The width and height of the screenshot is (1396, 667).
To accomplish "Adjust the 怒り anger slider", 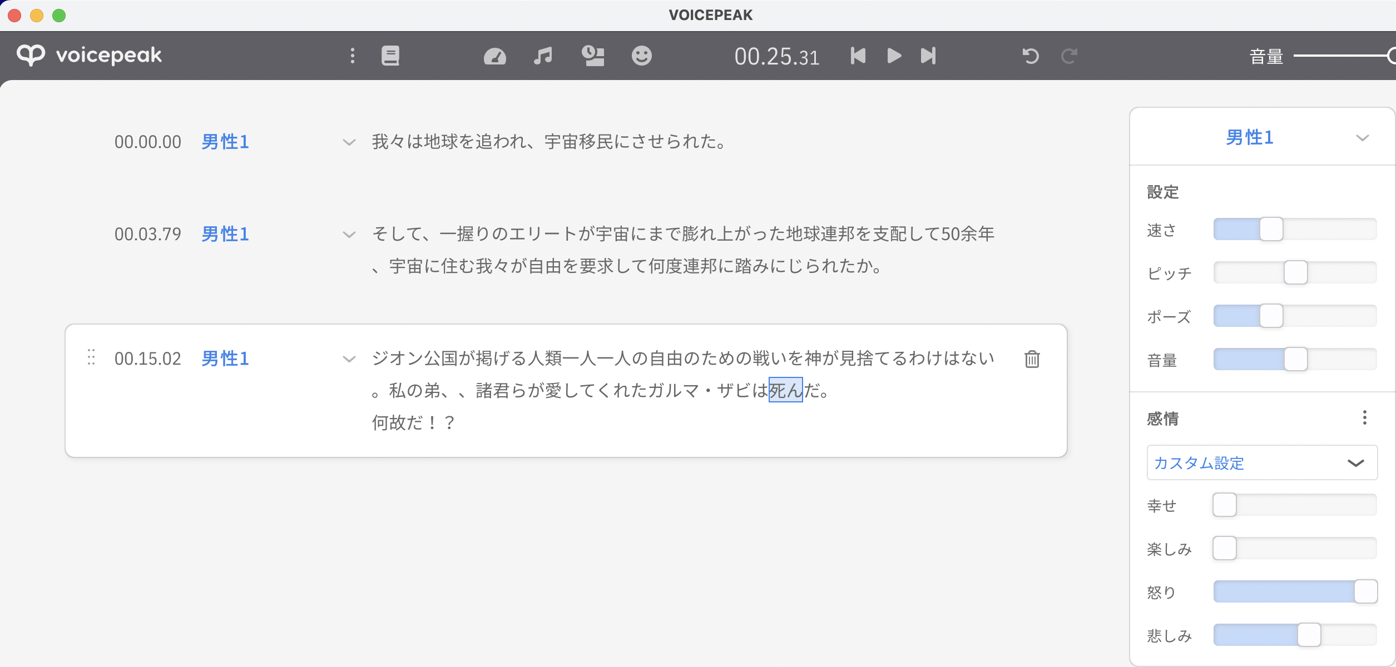I will pyautogui.click(x=1295, y=591).
